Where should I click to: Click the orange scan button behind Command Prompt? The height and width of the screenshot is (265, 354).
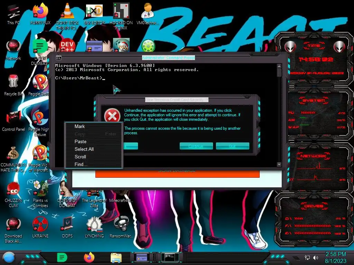coord(177,174)
